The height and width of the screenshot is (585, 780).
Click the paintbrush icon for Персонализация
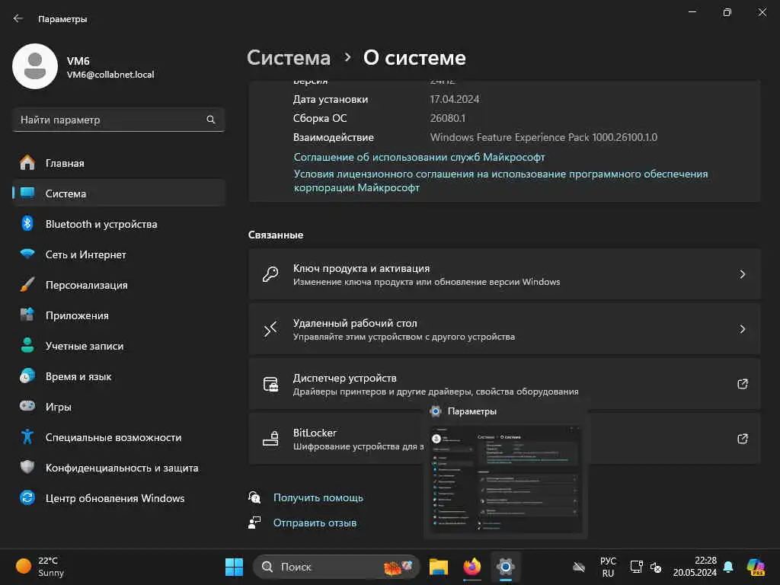[27, 285]
